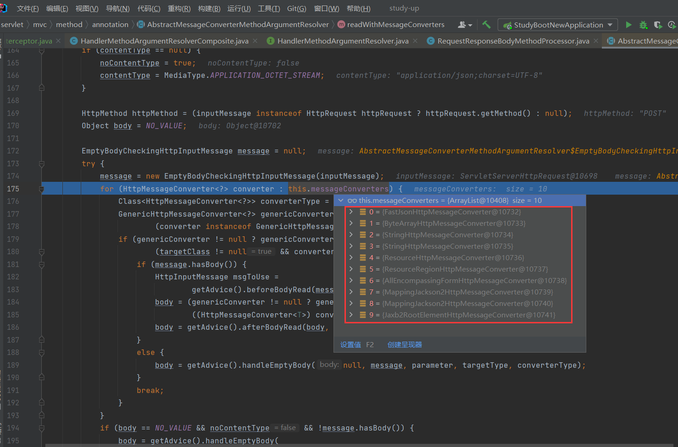678x447 pixels.
Task: Toggle the code fold marker at line 180
Action: (42, 252)
